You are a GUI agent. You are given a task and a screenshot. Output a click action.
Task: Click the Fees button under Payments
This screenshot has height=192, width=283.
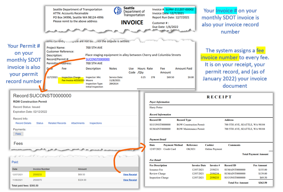coord(18,134)
